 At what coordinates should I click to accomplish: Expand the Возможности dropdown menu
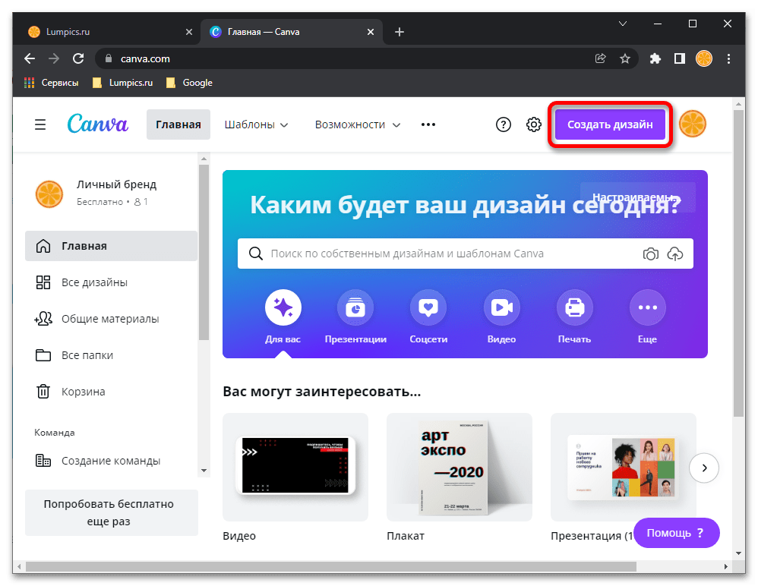point(357,124)
